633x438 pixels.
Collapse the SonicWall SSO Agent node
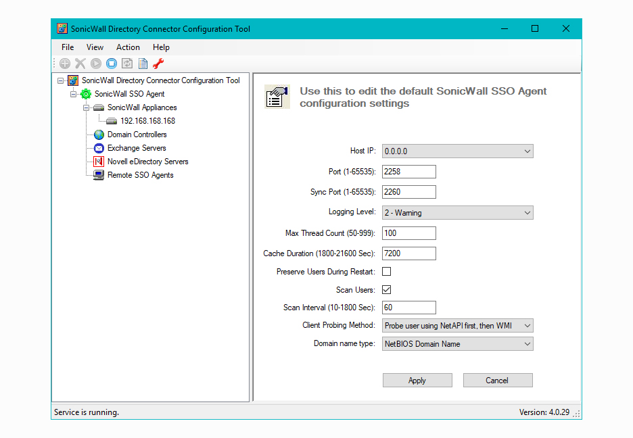pos(73,94)
